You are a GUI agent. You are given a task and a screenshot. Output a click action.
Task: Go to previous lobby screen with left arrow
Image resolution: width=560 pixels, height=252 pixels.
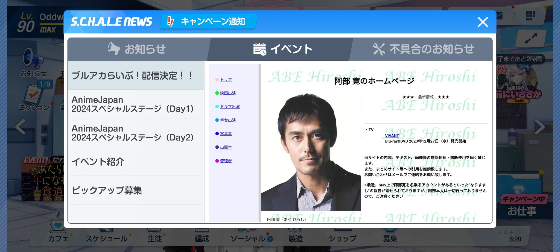point(20,127)
